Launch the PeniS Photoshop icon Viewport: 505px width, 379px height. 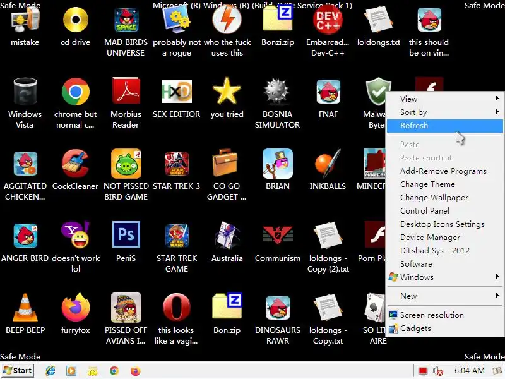[126, 234]
